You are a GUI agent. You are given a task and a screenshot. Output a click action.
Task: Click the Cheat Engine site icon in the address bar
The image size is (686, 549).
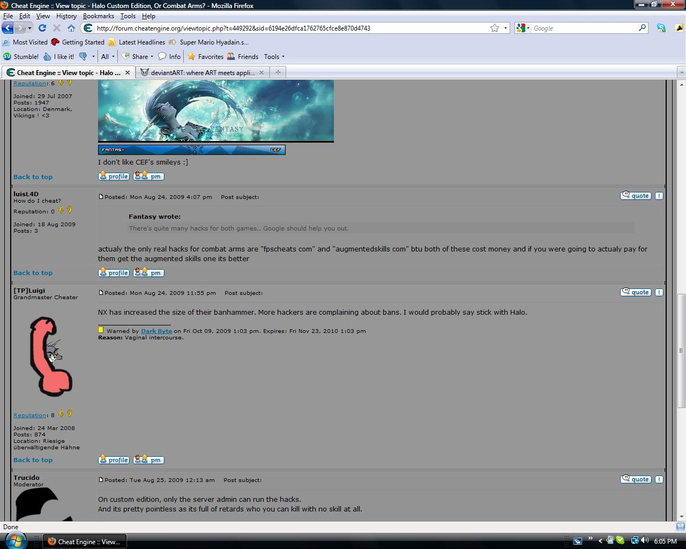(88, 28)
